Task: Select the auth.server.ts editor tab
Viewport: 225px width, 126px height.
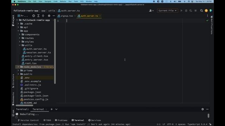Action: 89,16
